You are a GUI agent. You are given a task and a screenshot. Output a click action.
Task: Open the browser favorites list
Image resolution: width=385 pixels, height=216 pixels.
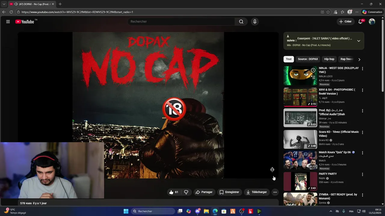pyautogui.click(x=343, y=12)
